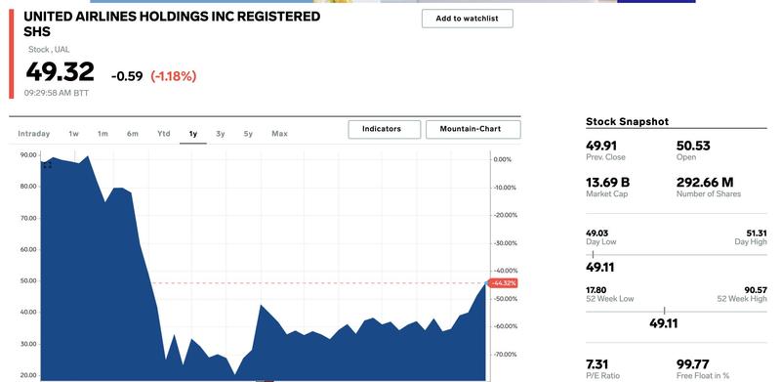Switch to the Ytd range
Image resolution: width=781 pixels, height=382 pixels.
pyautogui.click(x=163, y=134)
